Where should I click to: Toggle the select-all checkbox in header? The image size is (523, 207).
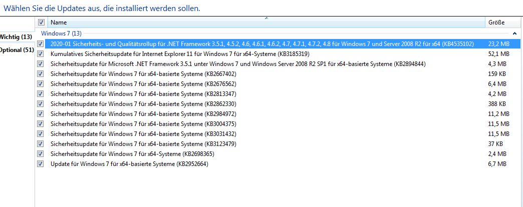coord(42,22)
